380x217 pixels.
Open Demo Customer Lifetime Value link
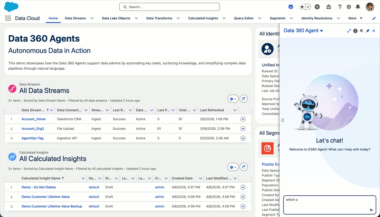click(x=45, y=197)
